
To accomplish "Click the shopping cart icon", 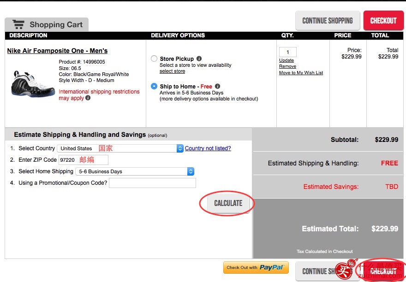I will (18, 24).
